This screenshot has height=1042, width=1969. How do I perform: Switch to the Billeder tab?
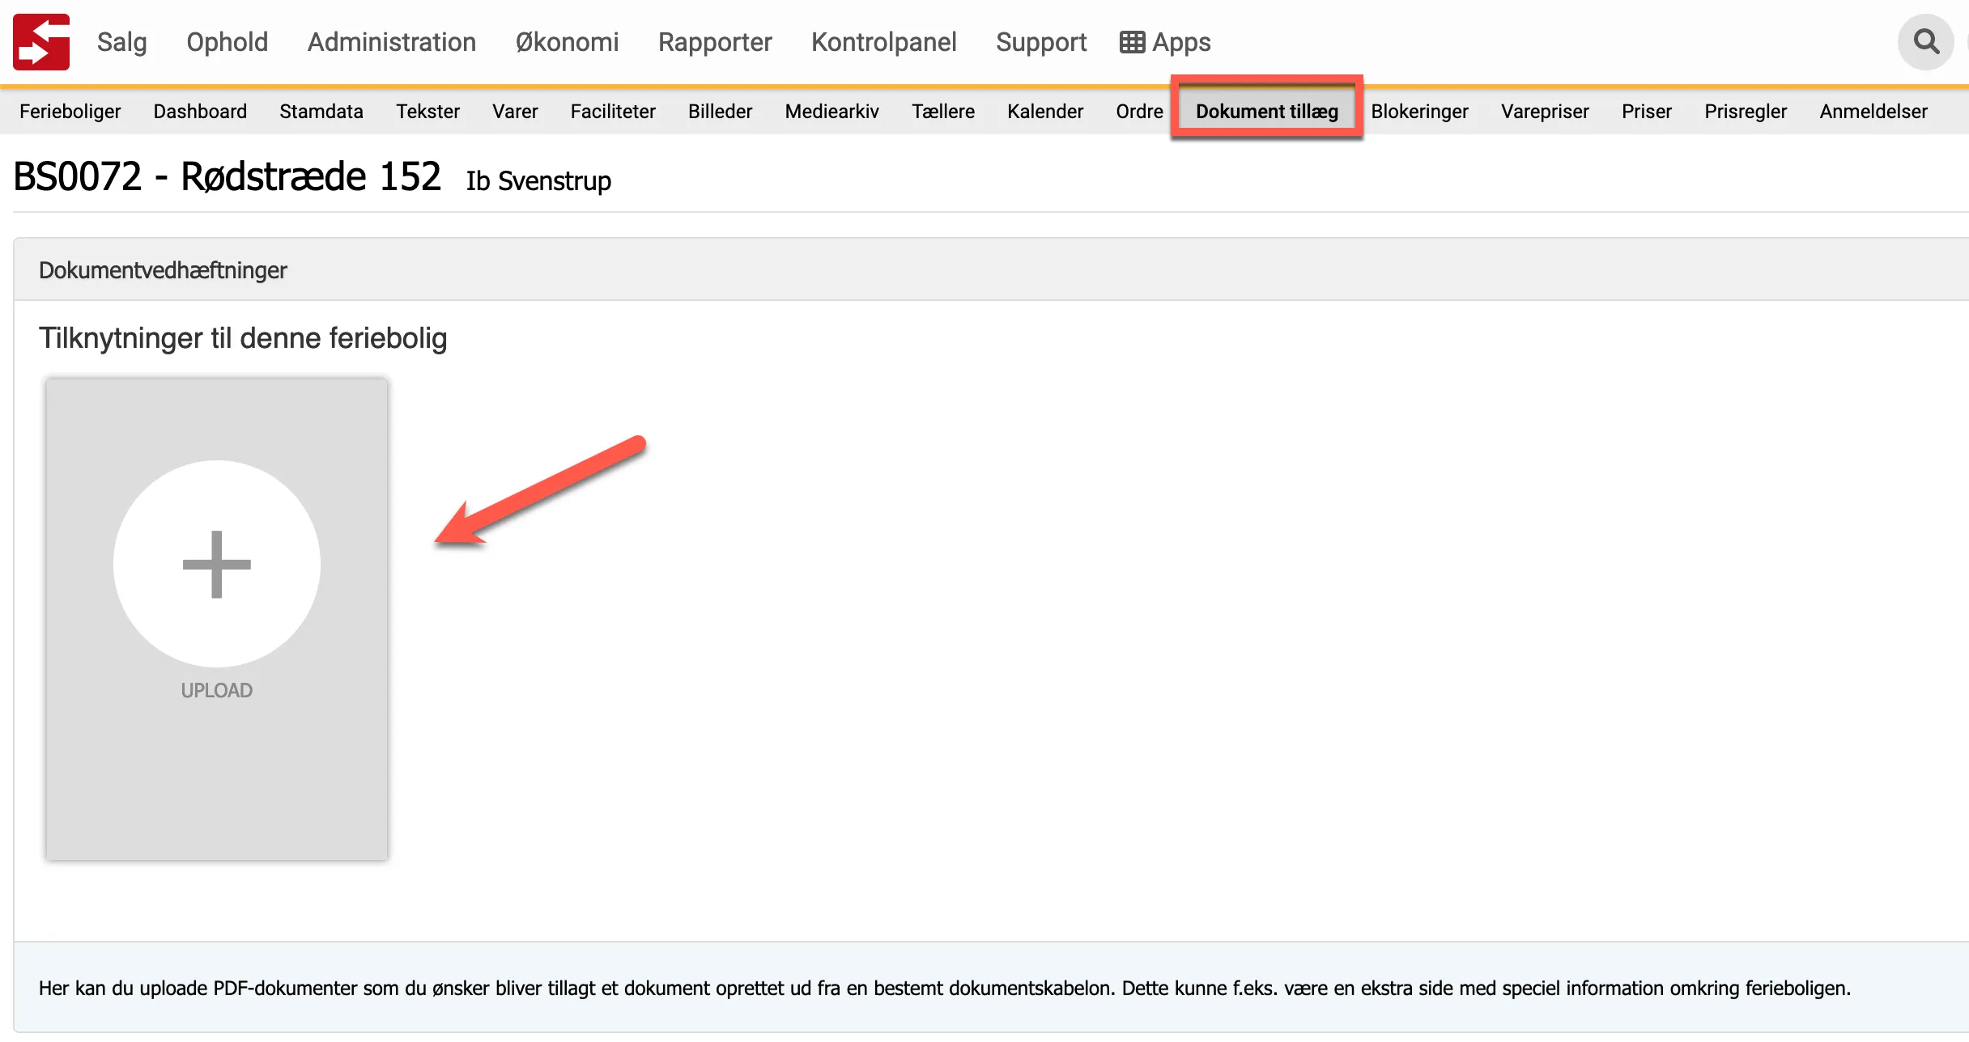[x=720, y=111]
